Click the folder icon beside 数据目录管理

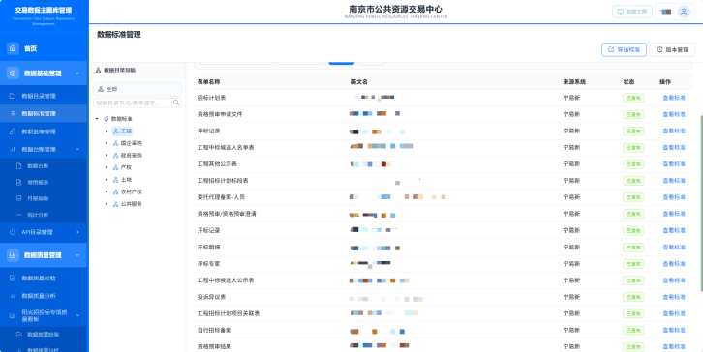point(13,96)
